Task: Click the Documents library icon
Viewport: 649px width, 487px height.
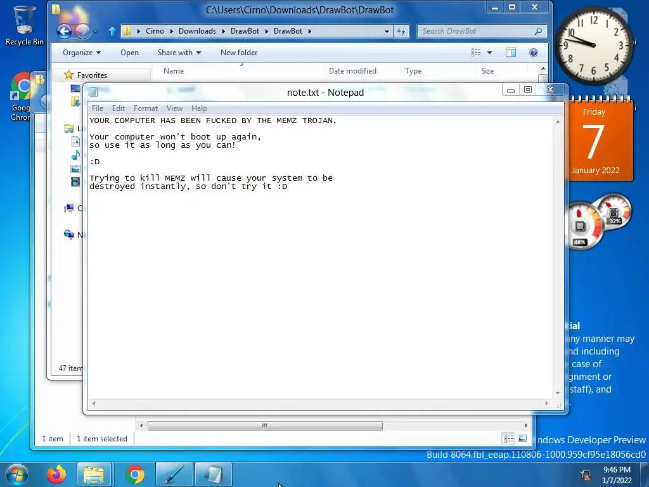Action: pyautogui.click(x=75, y=141)
